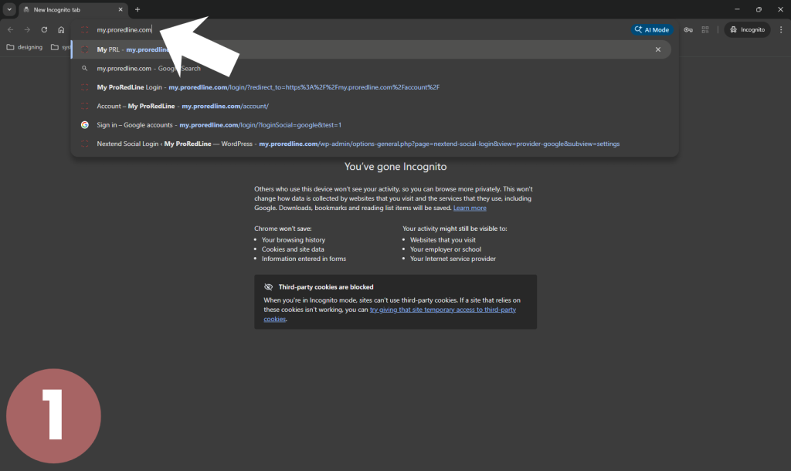Go to the home page icon
This screenshot has width=791, height=471.
61,29
